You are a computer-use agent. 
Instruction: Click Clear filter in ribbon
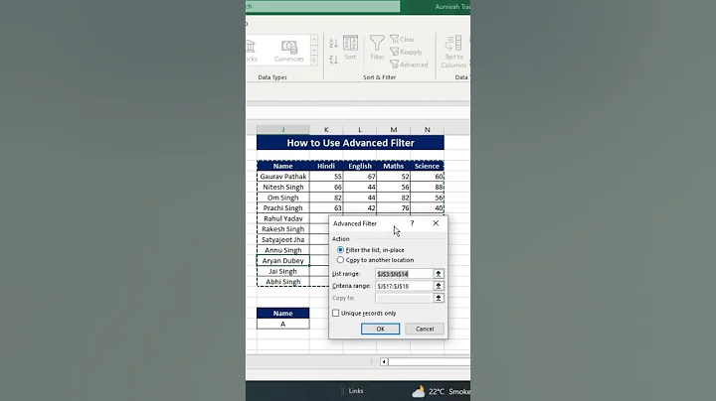point(403,39)
